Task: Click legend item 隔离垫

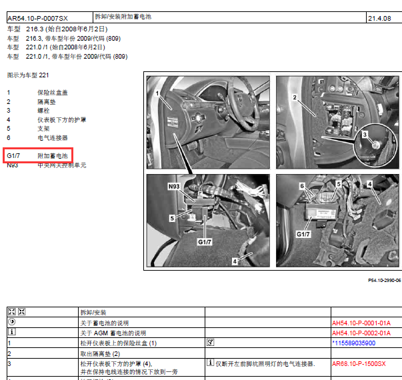Action: pyautogui.click(x=47, y=102)
